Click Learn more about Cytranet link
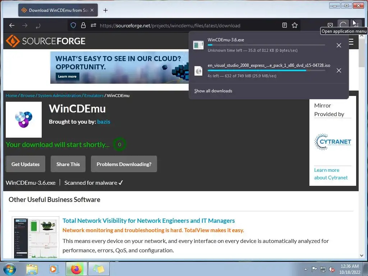This screenshot has width=368, height=276. 331,174
